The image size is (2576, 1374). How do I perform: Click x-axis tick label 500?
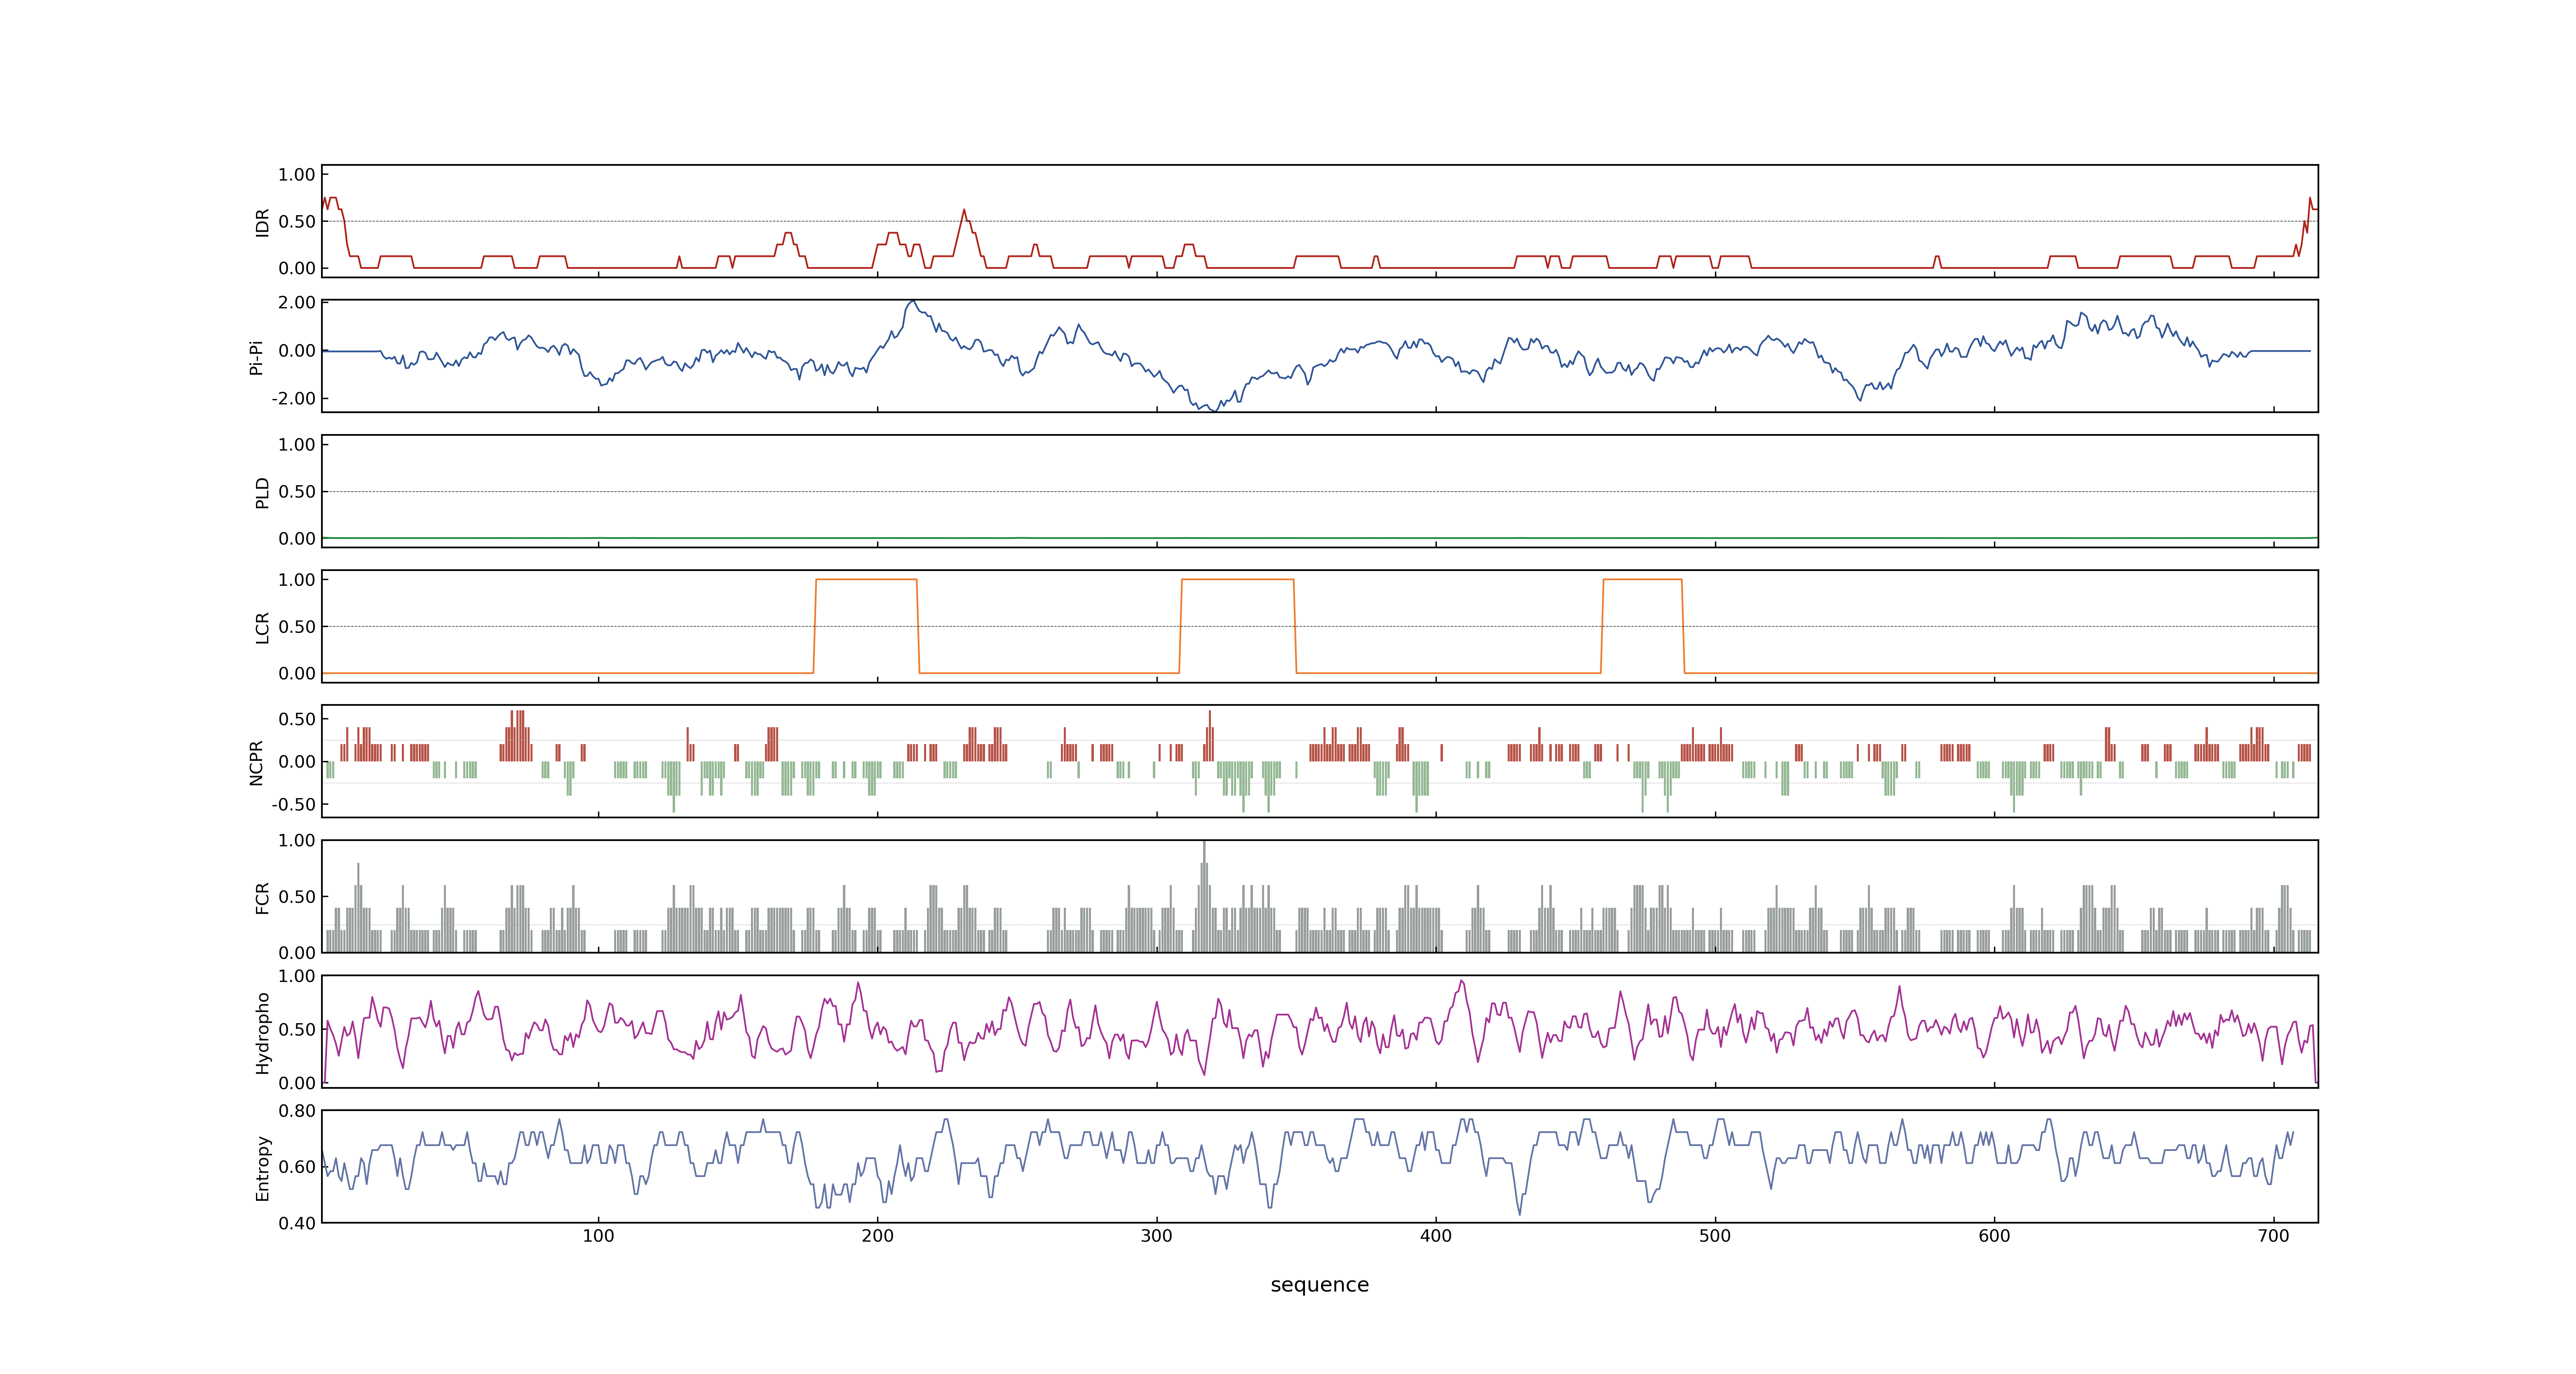1714,1236
